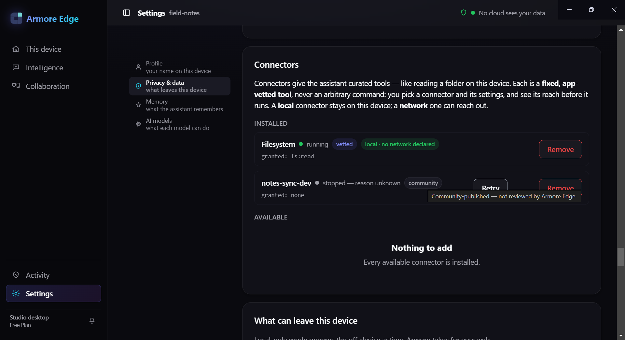Click the 'What can leave this device' heading

tap(306, 321)
